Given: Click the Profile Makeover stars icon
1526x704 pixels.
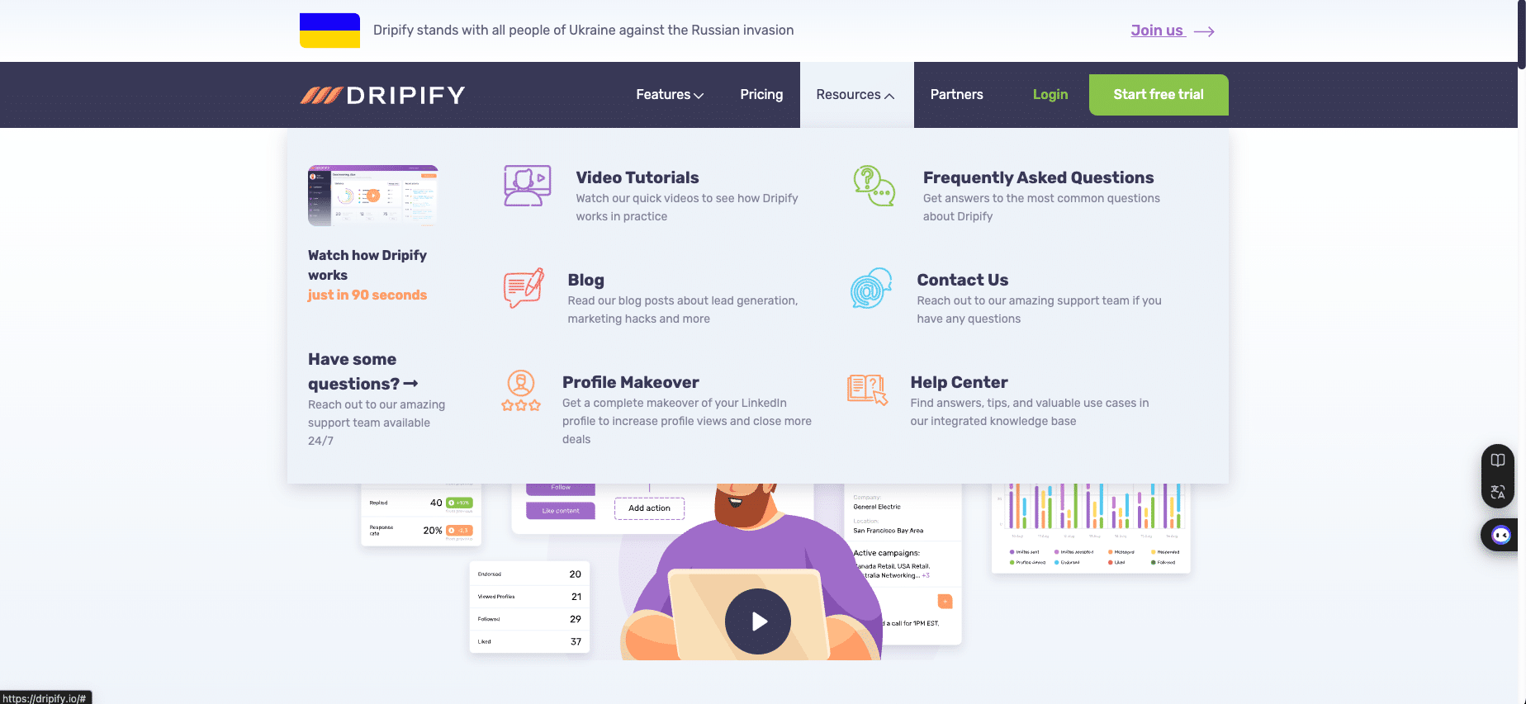Looking at the screenshot, I should pyautogui.click(x=521, y=390).
